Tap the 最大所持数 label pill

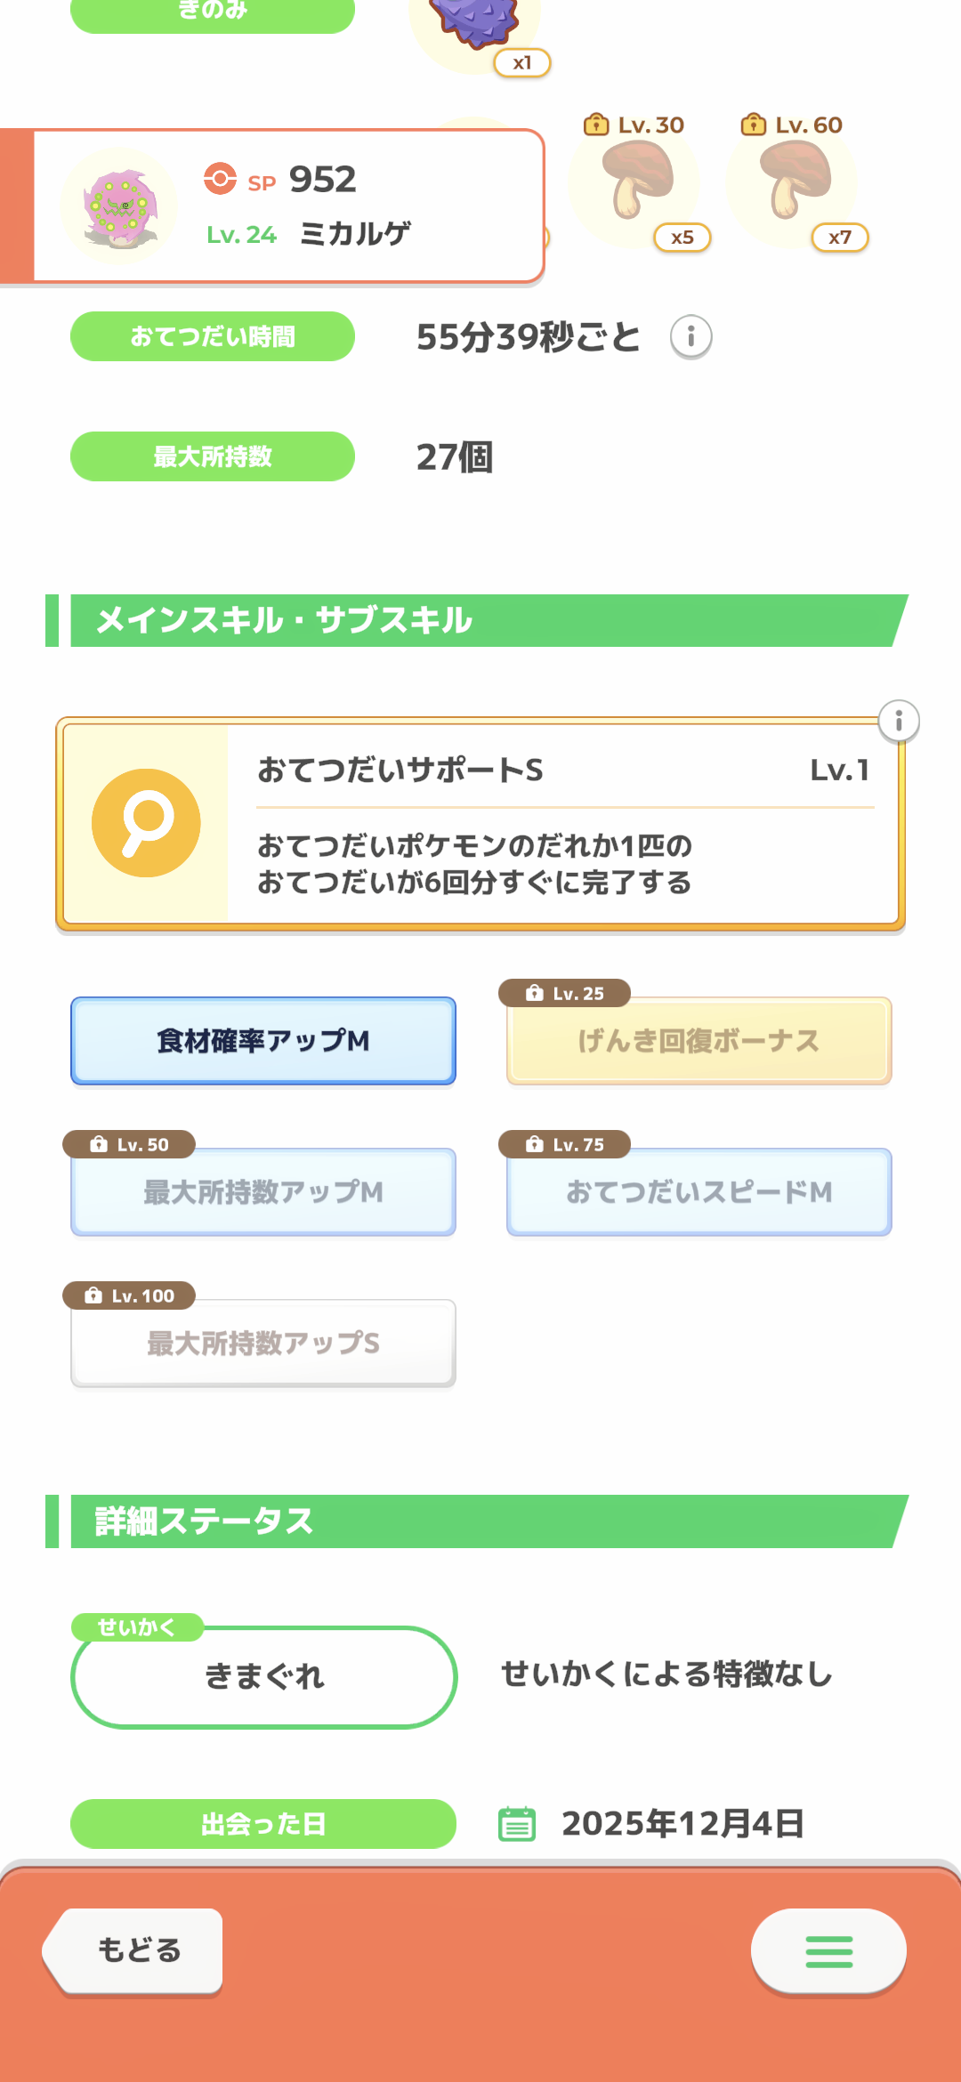(213, 456)
